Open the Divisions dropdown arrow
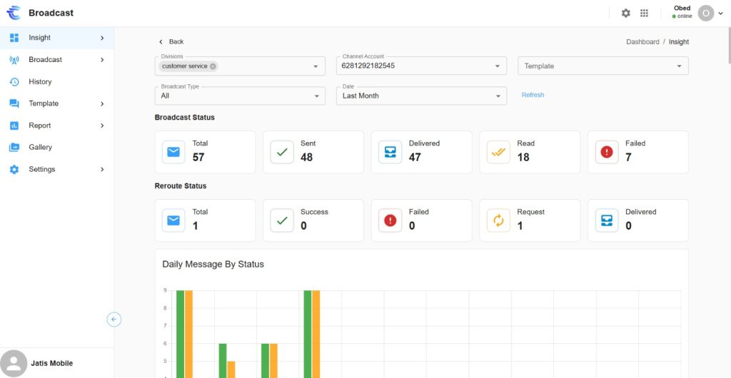 coord(316,66)
